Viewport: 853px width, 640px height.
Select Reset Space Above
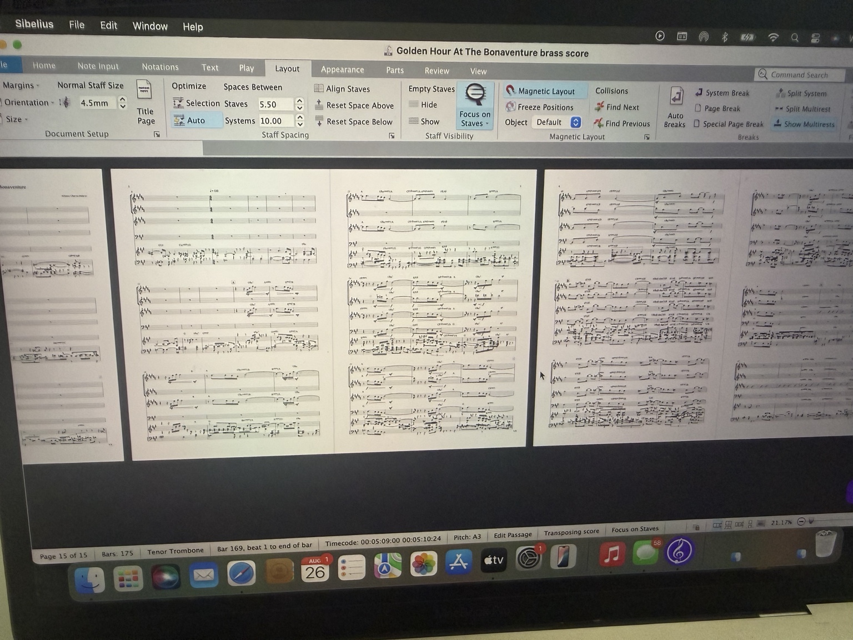(354, 105)
